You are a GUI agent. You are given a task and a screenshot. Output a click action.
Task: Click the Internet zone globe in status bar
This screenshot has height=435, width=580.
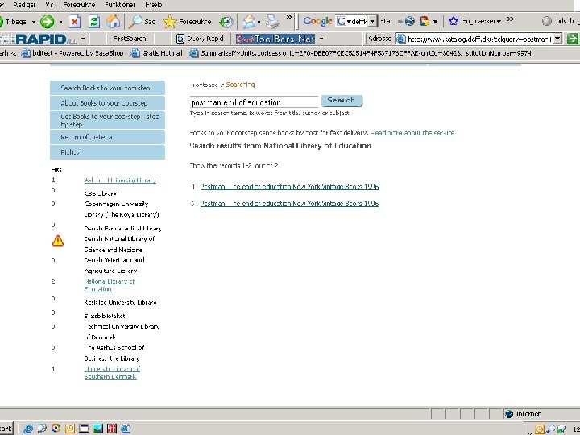click(509, 414)
